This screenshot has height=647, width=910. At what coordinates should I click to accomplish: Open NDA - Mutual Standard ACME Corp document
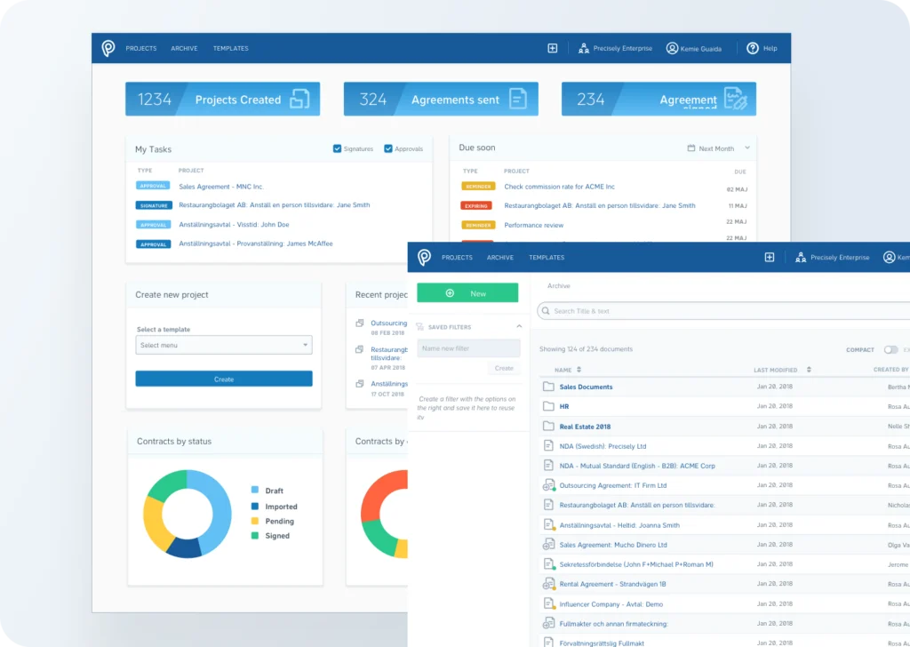pyautogui.click(x=637, y=466)
